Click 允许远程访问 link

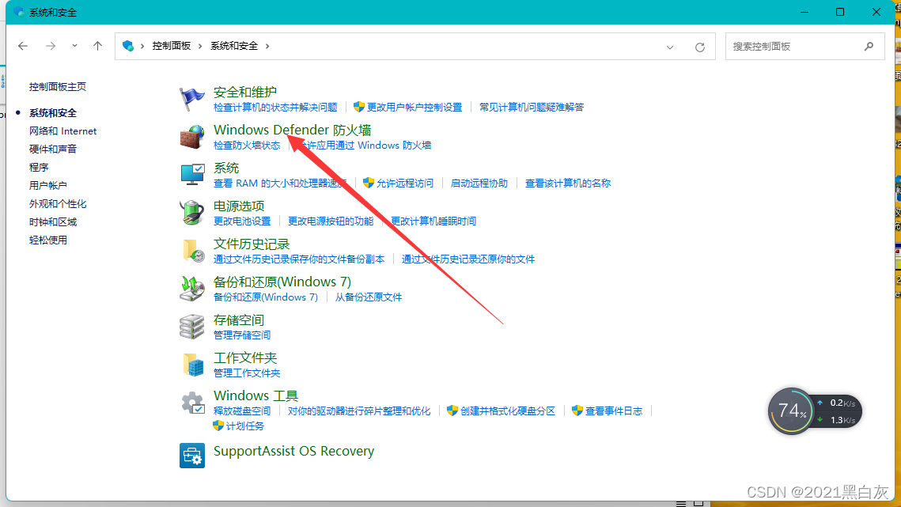tap(404, 184)
